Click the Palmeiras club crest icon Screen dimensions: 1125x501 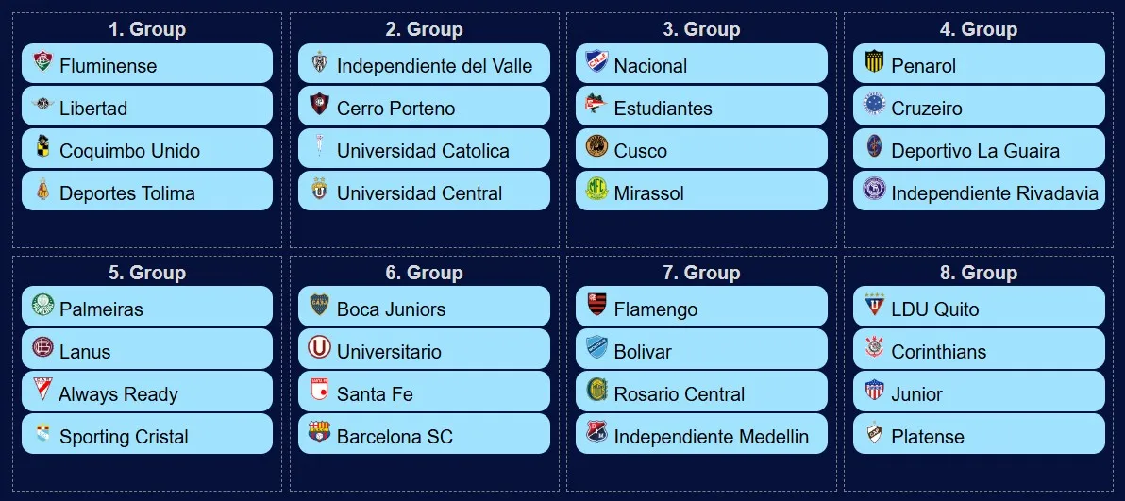pos(42,307)
